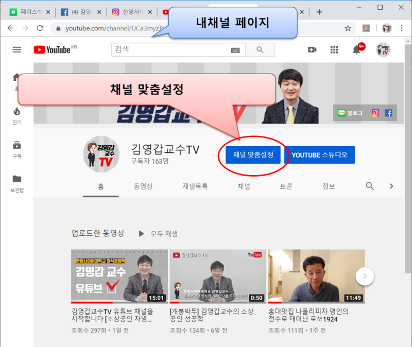
Task: Click the 채널 맞춤설정 button
Action: tap(253, 155)
